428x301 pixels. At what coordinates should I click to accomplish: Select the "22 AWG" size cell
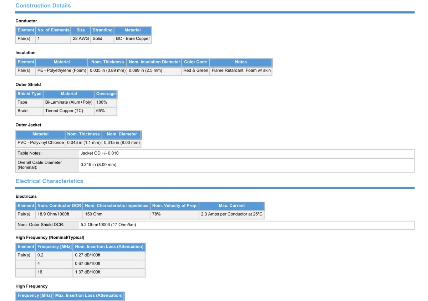[81, 38]
